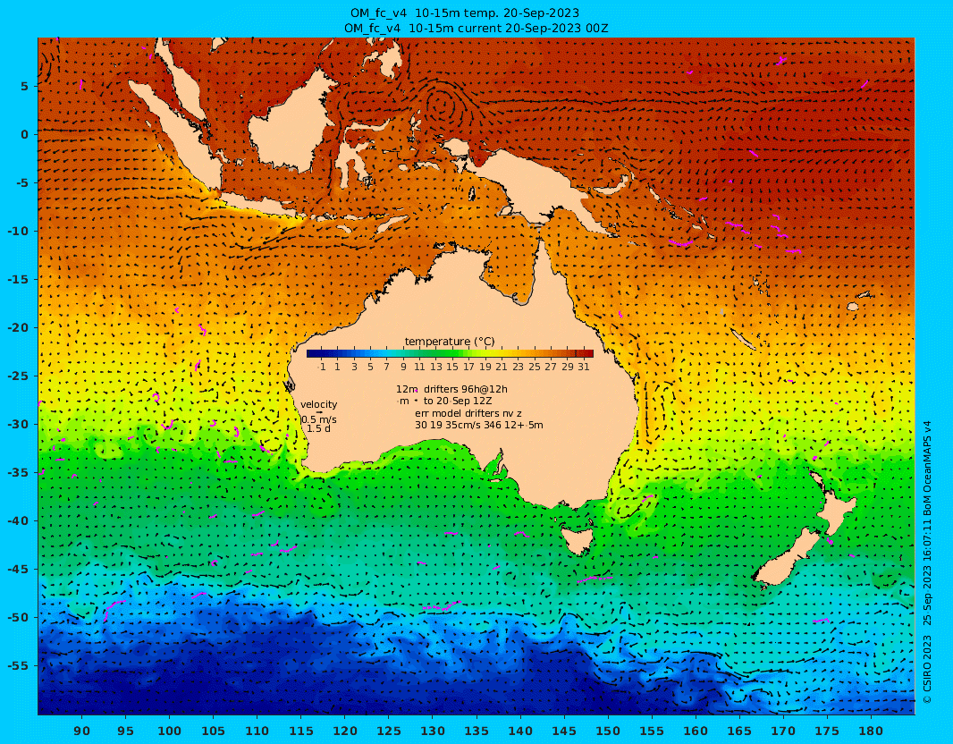
Task: Click longitude axis label '140'
Action: tap(520, 731)
